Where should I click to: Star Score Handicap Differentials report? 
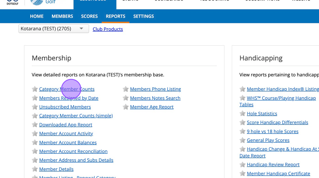[x=242, y=122]
